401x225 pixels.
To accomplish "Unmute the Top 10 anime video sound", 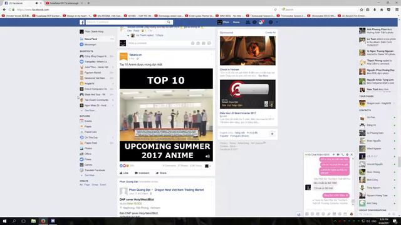I will pyautogui.click(x=207, y=156).
